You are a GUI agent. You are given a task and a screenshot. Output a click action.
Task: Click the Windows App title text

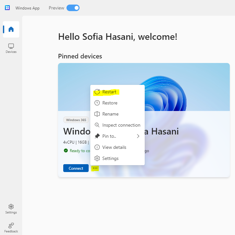click(x=27, y=8)
